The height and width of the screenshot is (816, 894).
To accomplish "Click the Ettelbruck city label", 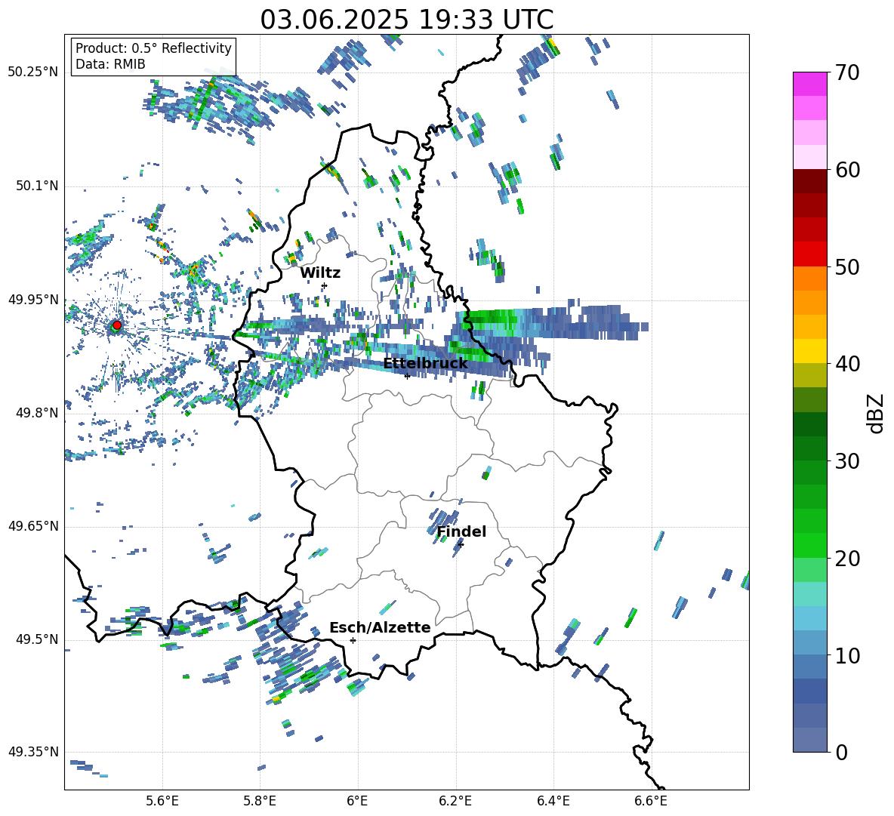I will pos(425,364).
